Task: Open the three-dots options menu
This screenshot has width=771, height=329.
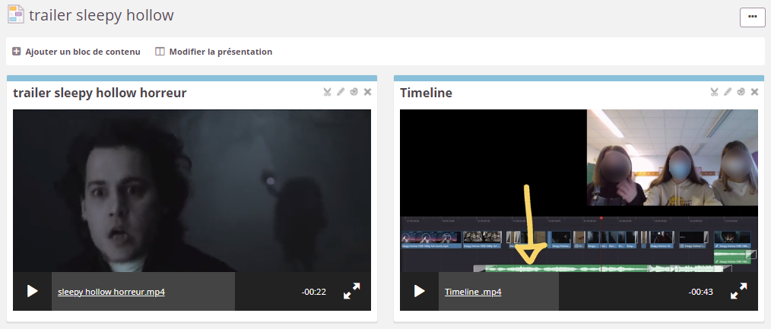Action: click(752, 17)
